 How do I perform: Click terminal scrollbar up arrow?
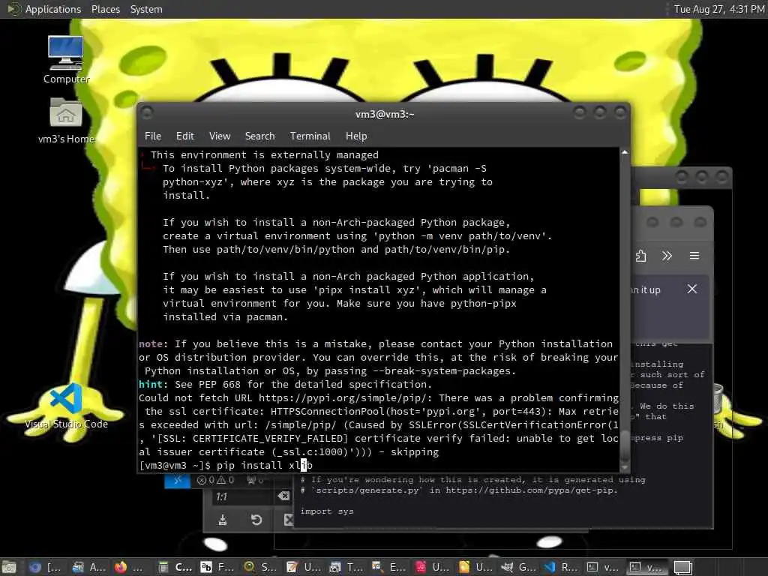coord(625,153)
